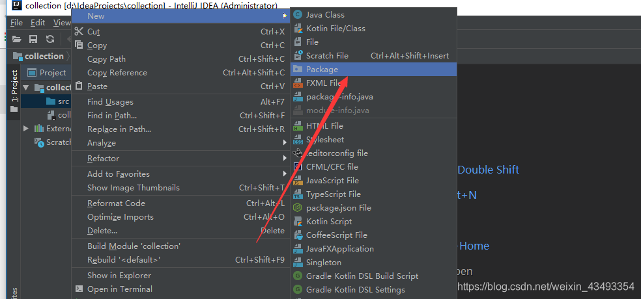Choose Copy Path from context menu
The image size is (641, 299).
180,59
